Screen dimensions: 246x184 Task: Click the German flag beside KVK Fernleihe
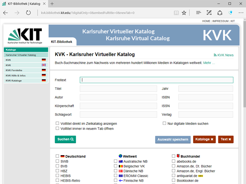(x=44, y=70)
